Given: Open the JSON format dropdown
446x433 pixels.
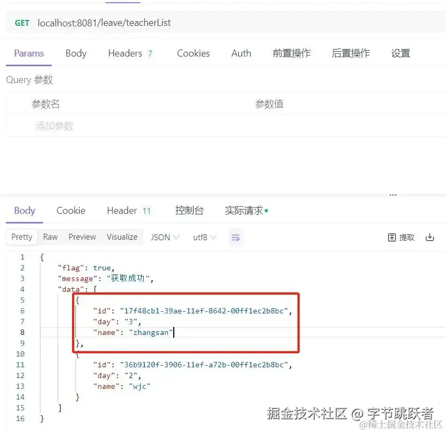Looking at the screenshot, I should (164, 237).
